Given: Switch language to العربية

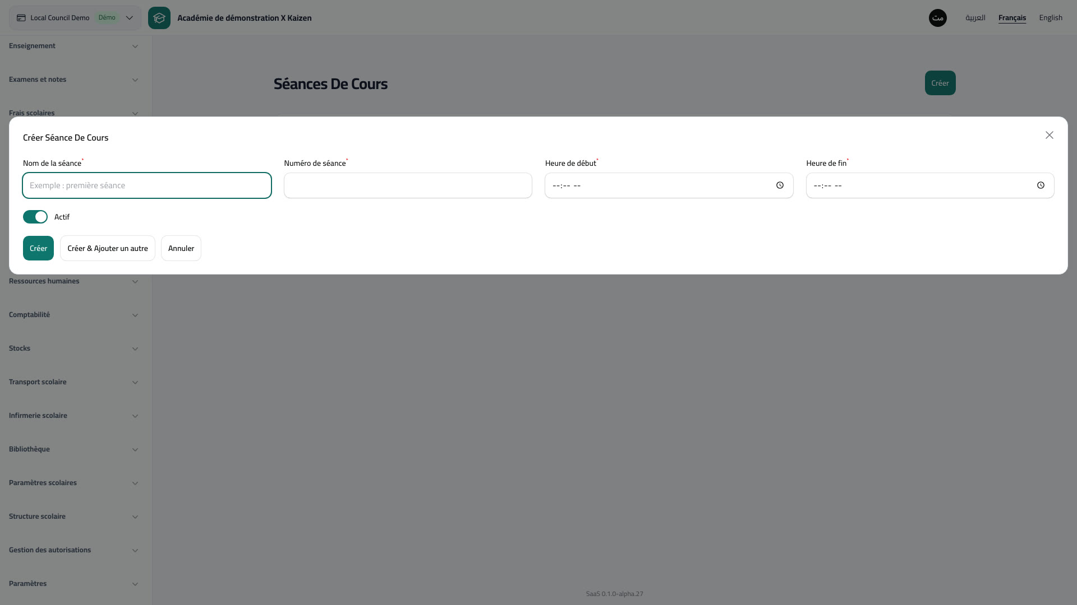Looking at the screenshot, I should [975, 18].
